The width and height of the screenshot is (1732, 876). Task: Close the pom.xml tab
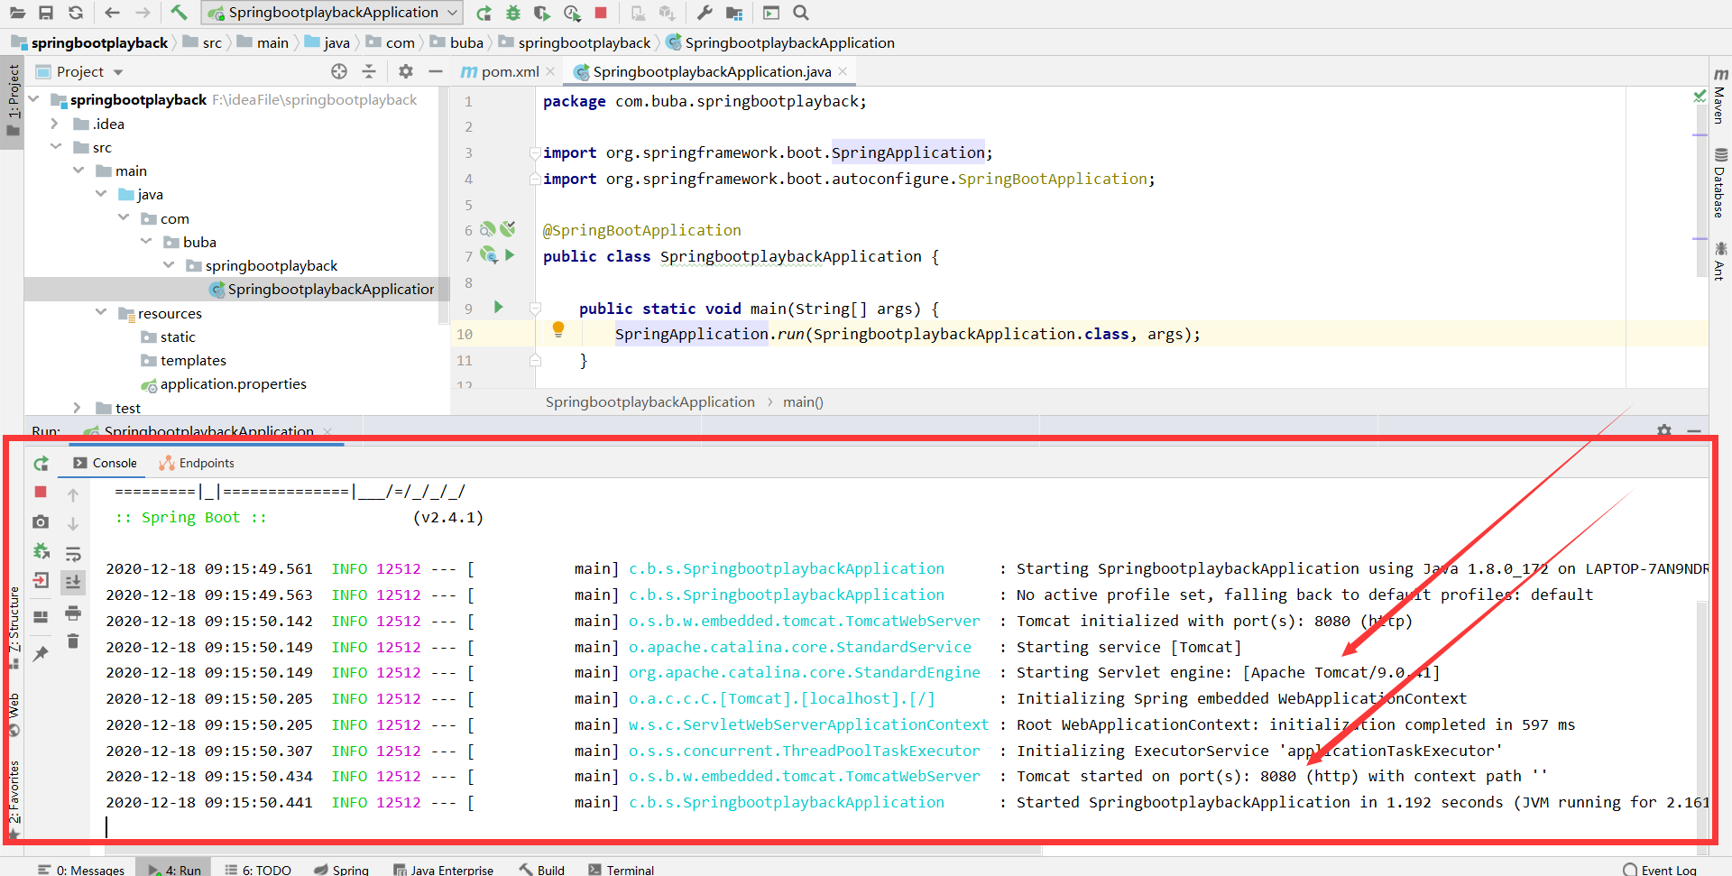click(551, 71)
